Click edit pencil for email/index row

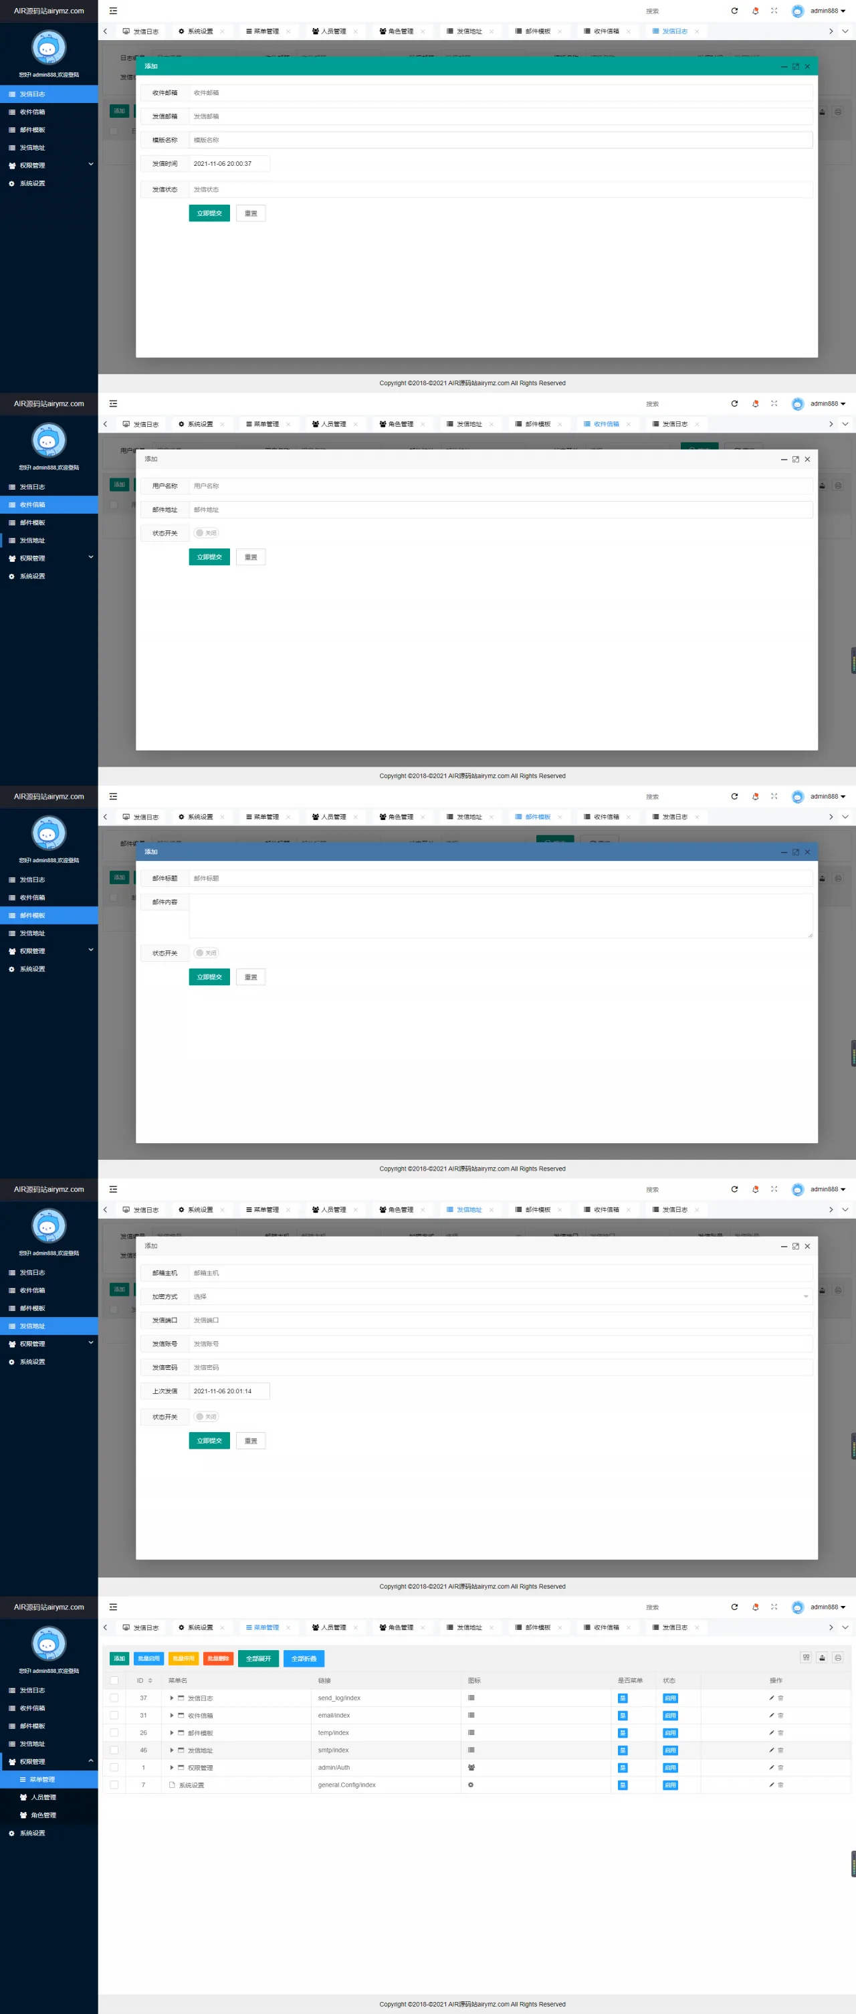click(771, 1715)
